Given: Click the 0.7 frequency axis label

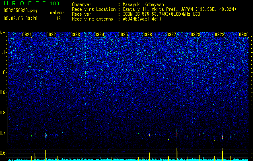Looking at the screenshot, I should (x=3, y=133).
